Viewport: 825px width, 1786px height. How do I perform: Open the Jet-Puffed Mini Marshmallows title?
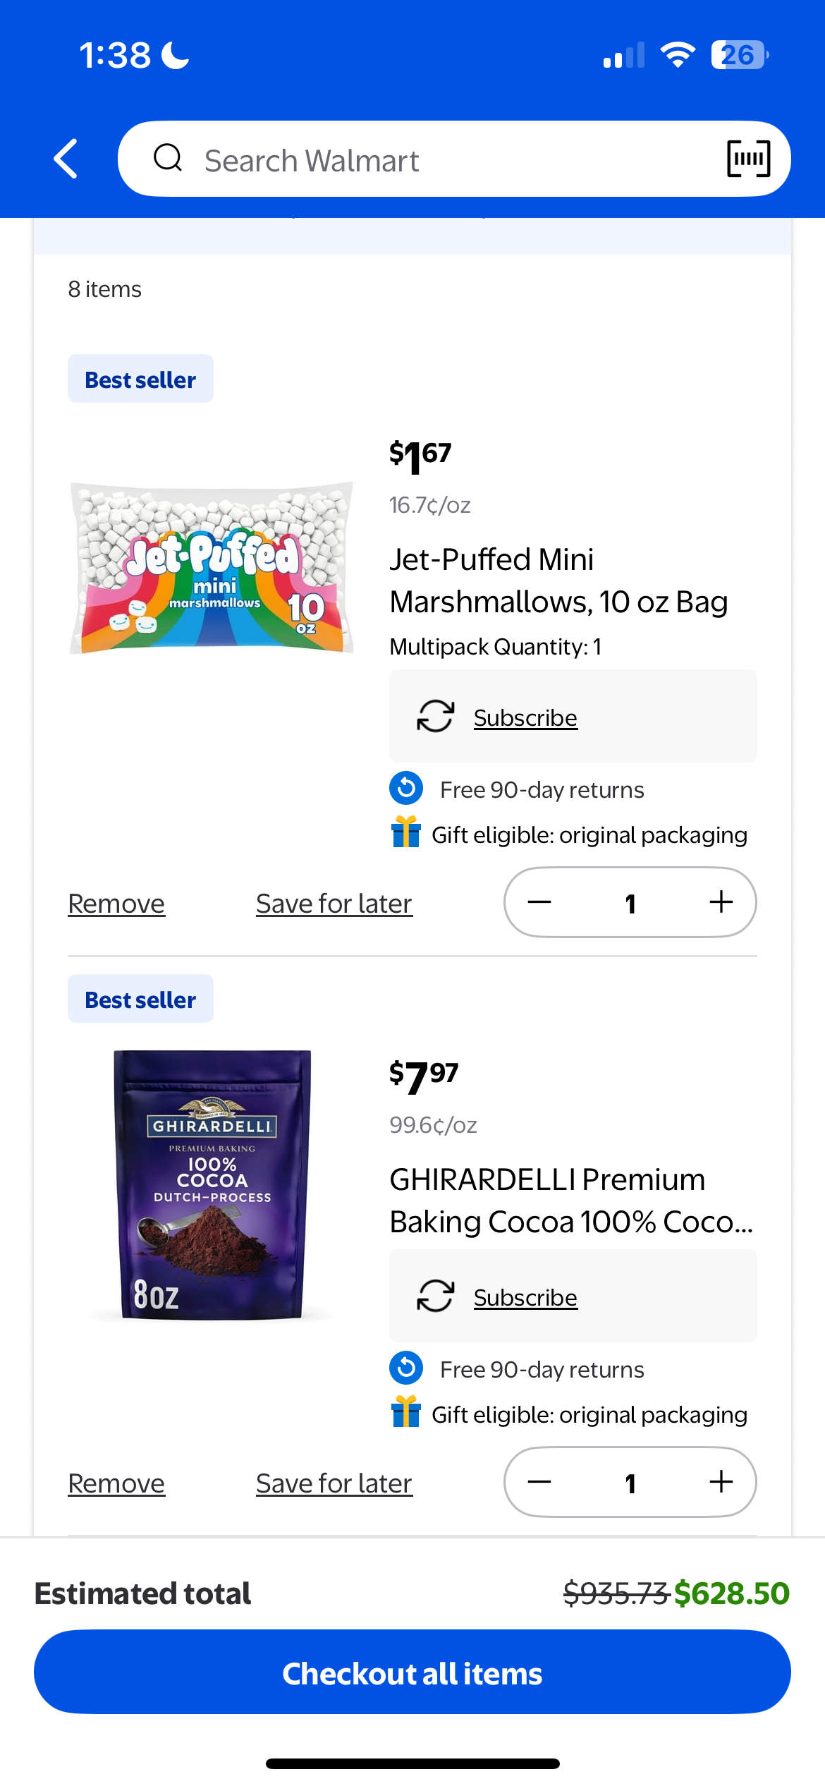point(558,581)
